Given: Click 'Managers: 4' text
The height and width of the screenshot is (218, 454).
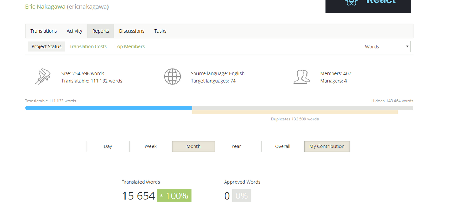Looking at the screenshot, I should 333,81.
